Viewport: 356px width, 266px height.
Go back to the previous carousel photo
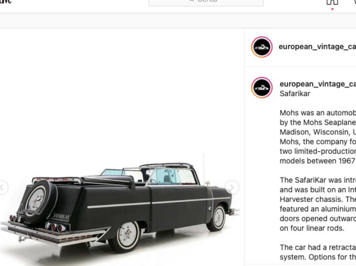(2, 187)
